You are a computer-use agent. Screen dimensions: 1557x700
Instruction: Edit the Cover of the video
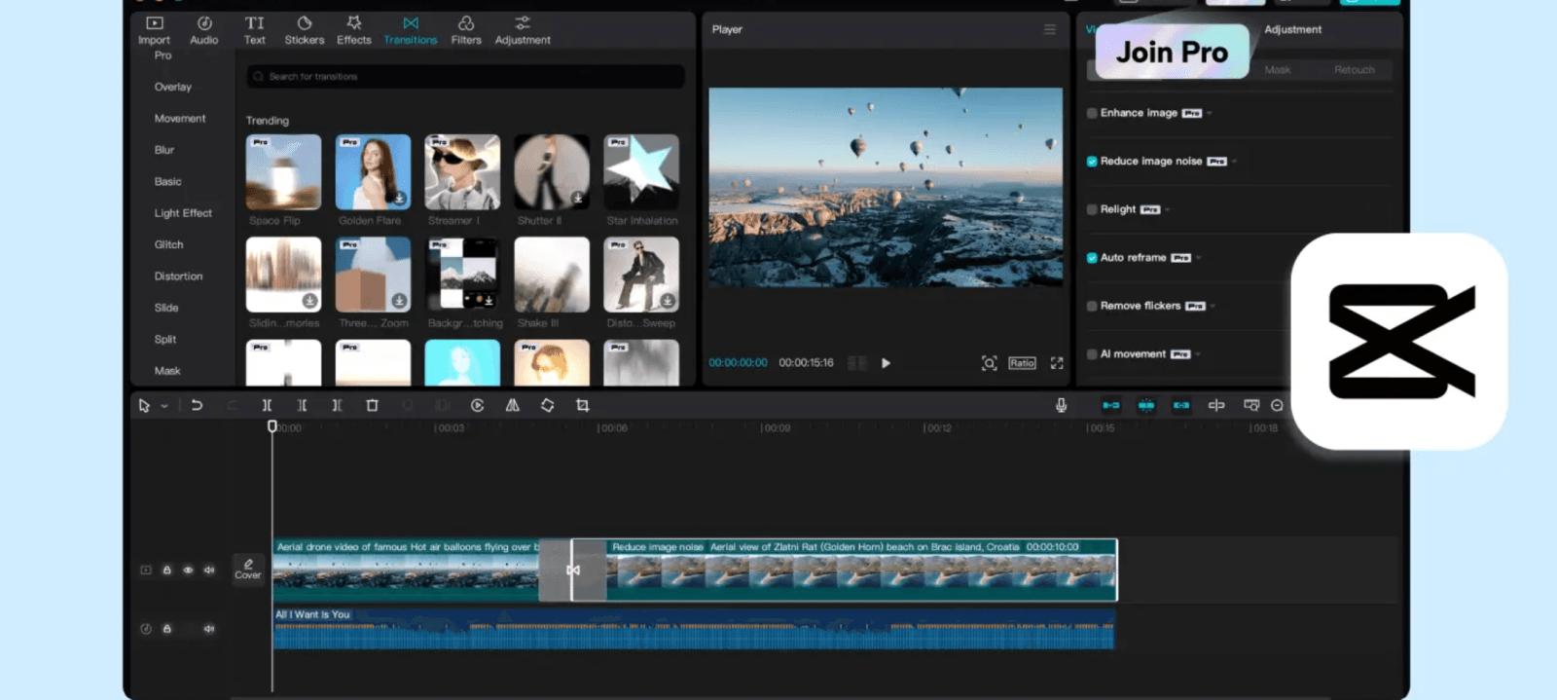click(248, 570)
